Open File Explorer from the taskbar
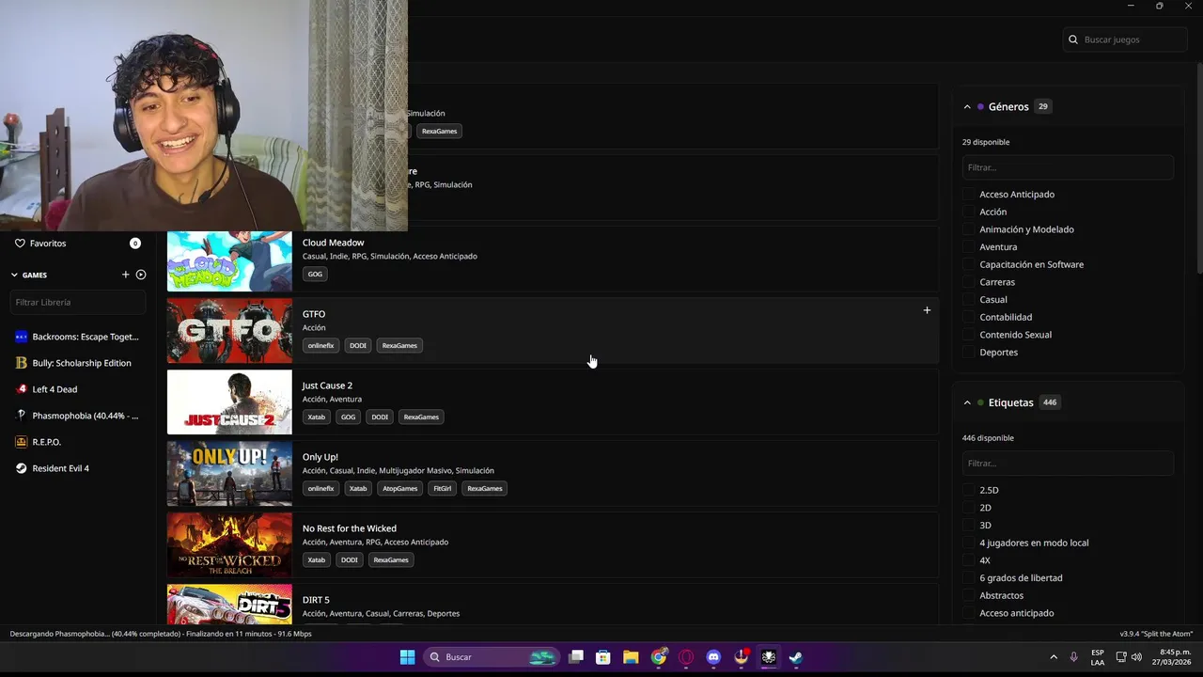Viewport: 1203px width, 677px height. coord(631,657)
